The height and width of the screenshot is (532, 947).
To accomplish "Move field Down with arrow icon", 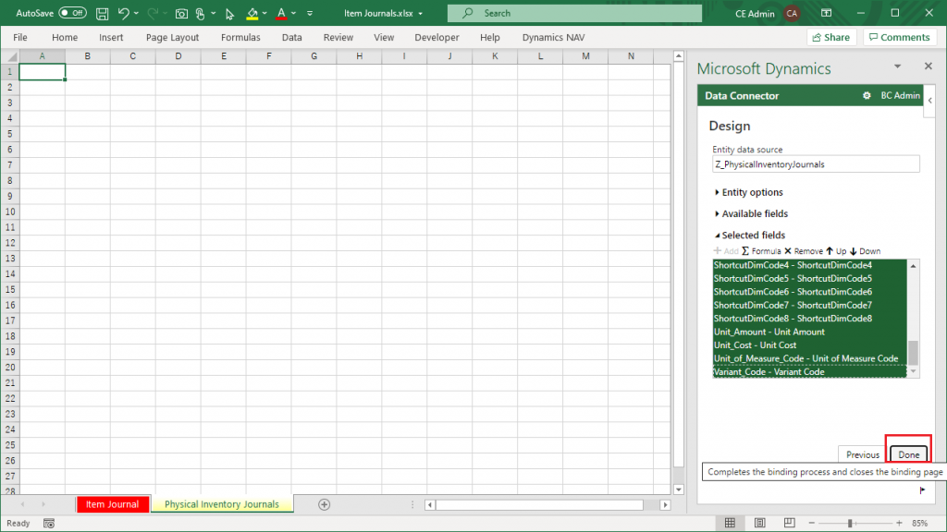I will pos(853,251).
